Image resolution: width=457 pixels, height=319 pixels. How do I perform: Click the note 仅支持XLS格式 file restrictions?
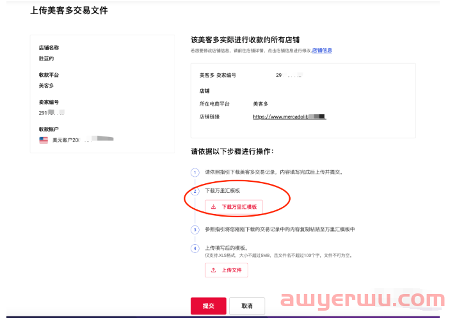[x=279, y=256]
